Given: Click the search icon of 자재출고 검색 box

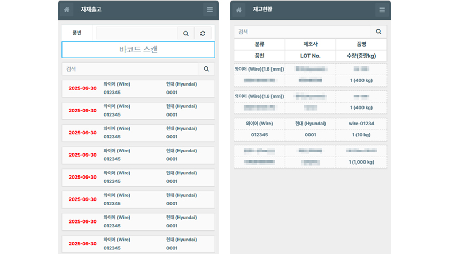Looking at the screenshot, I should [206, 69].
